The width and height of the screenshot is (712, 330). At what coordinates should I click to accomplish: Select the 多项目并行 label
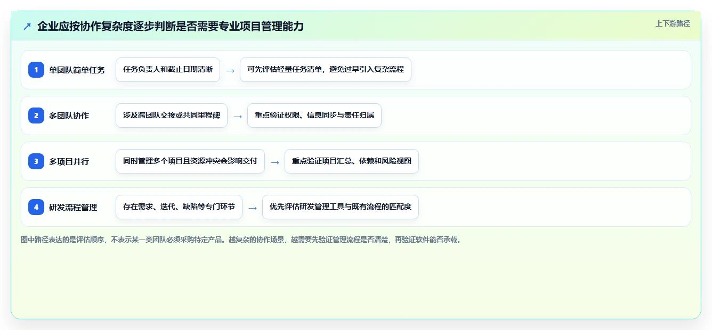[x=69, y=161]
